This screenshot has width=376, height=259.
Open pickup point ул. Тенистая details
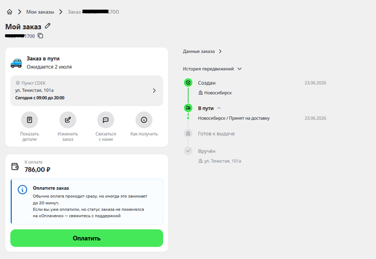coord(86,91)
